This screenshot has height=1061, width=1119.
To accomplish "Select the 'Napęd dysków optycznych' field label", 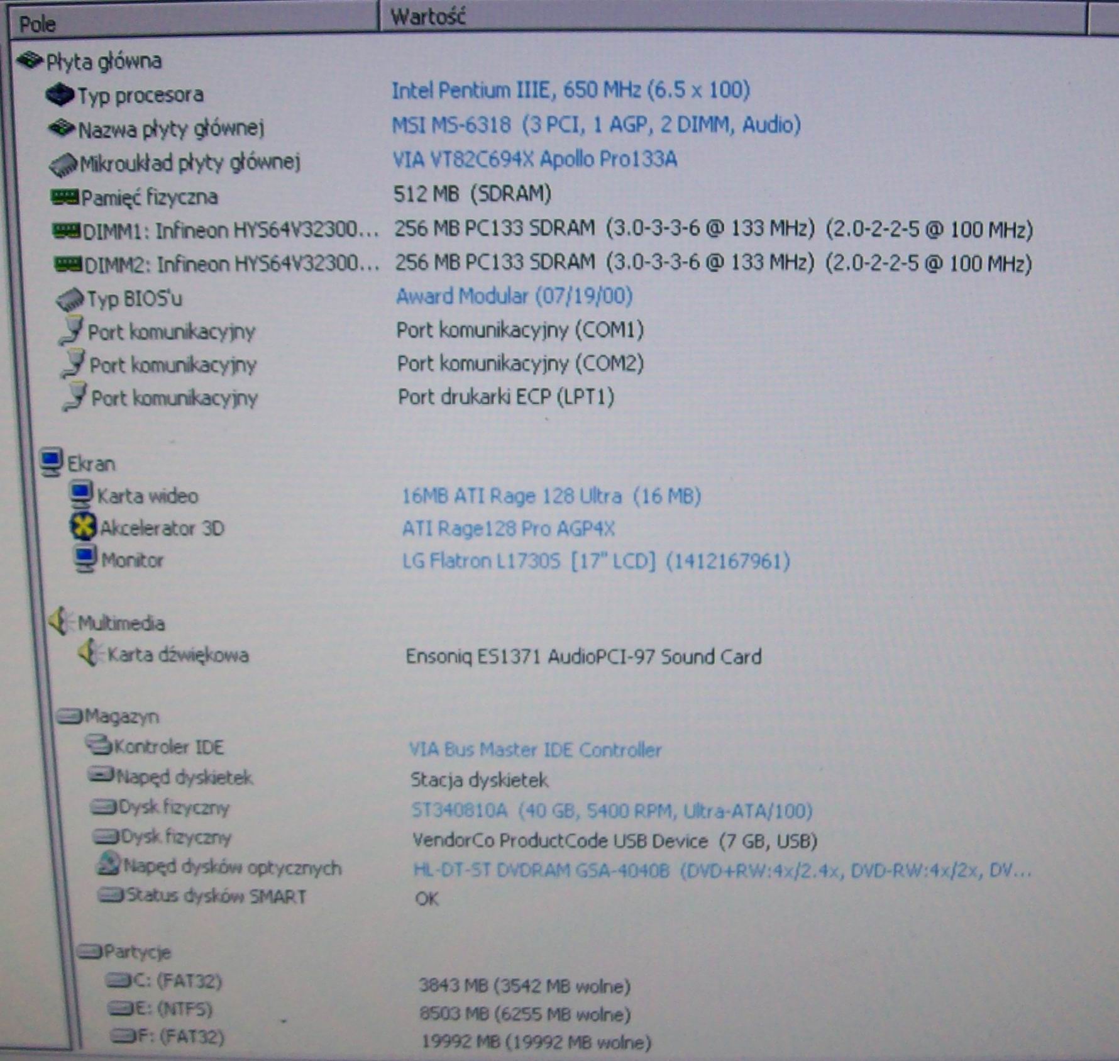I will pyautogui.click(x=232, y=867).
